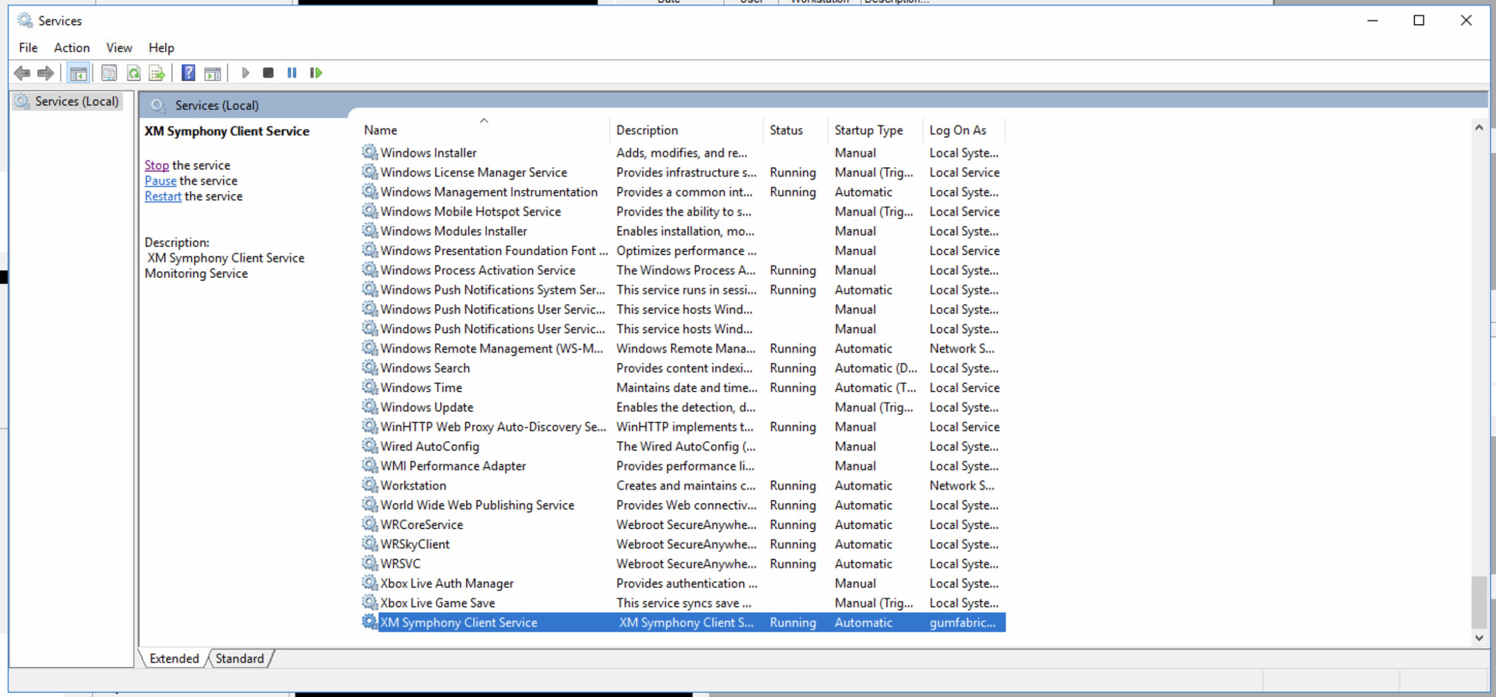The image size is (1496, 697).
Task: Toggle the Show/Hide Console Tree icon
Action: coord(78,73)
